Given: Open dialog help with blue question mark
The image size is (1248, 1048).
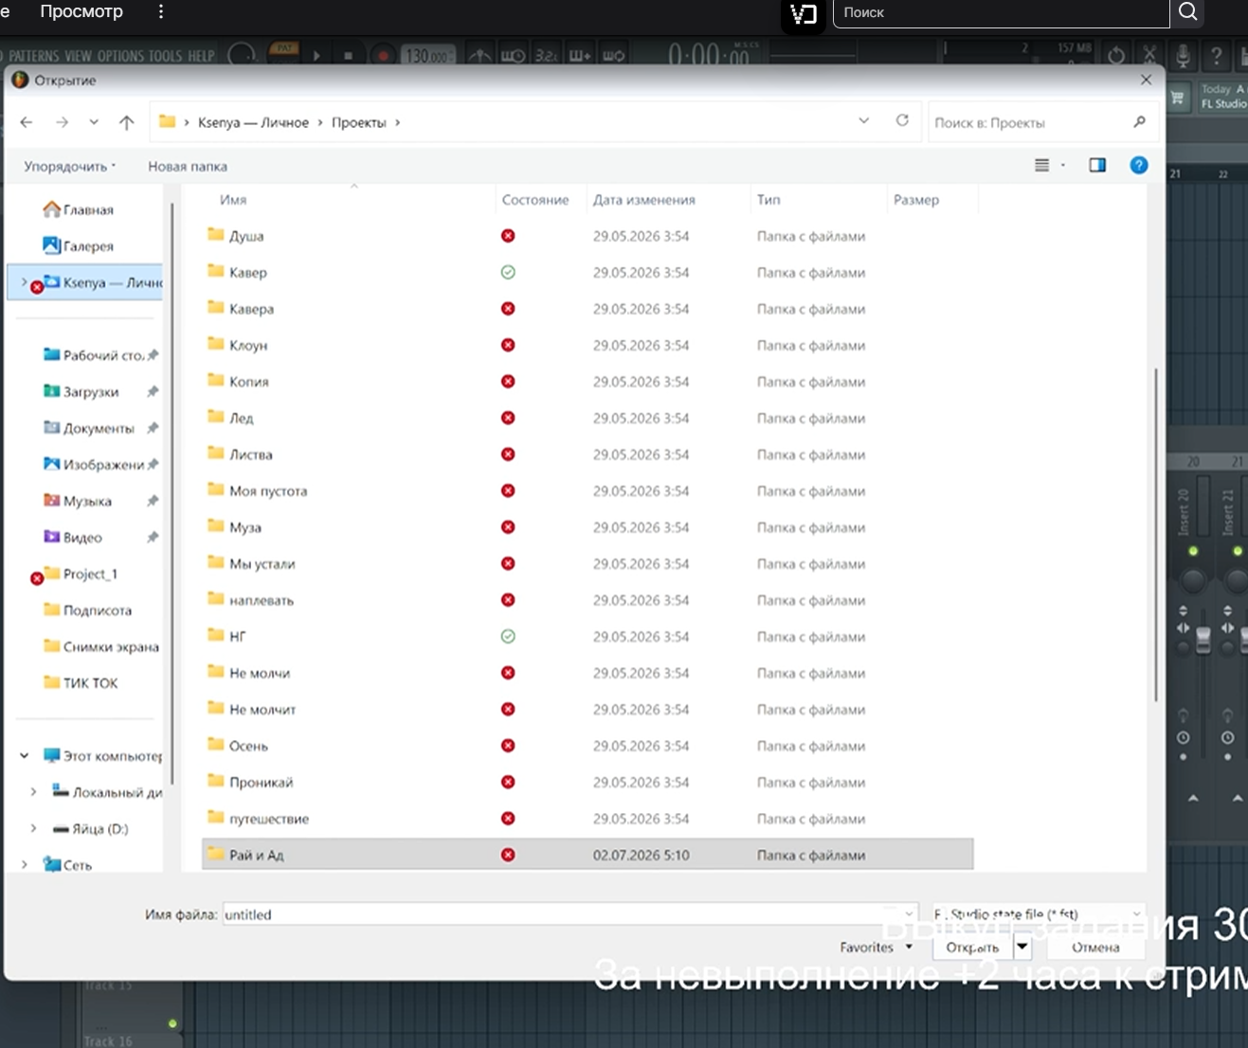Looking at the screenshot, I should click(x=1139, y=165).
